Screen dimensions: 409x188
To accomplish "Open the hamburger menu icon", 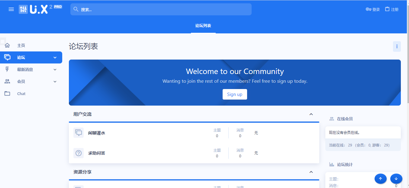I will coord(11,9).
